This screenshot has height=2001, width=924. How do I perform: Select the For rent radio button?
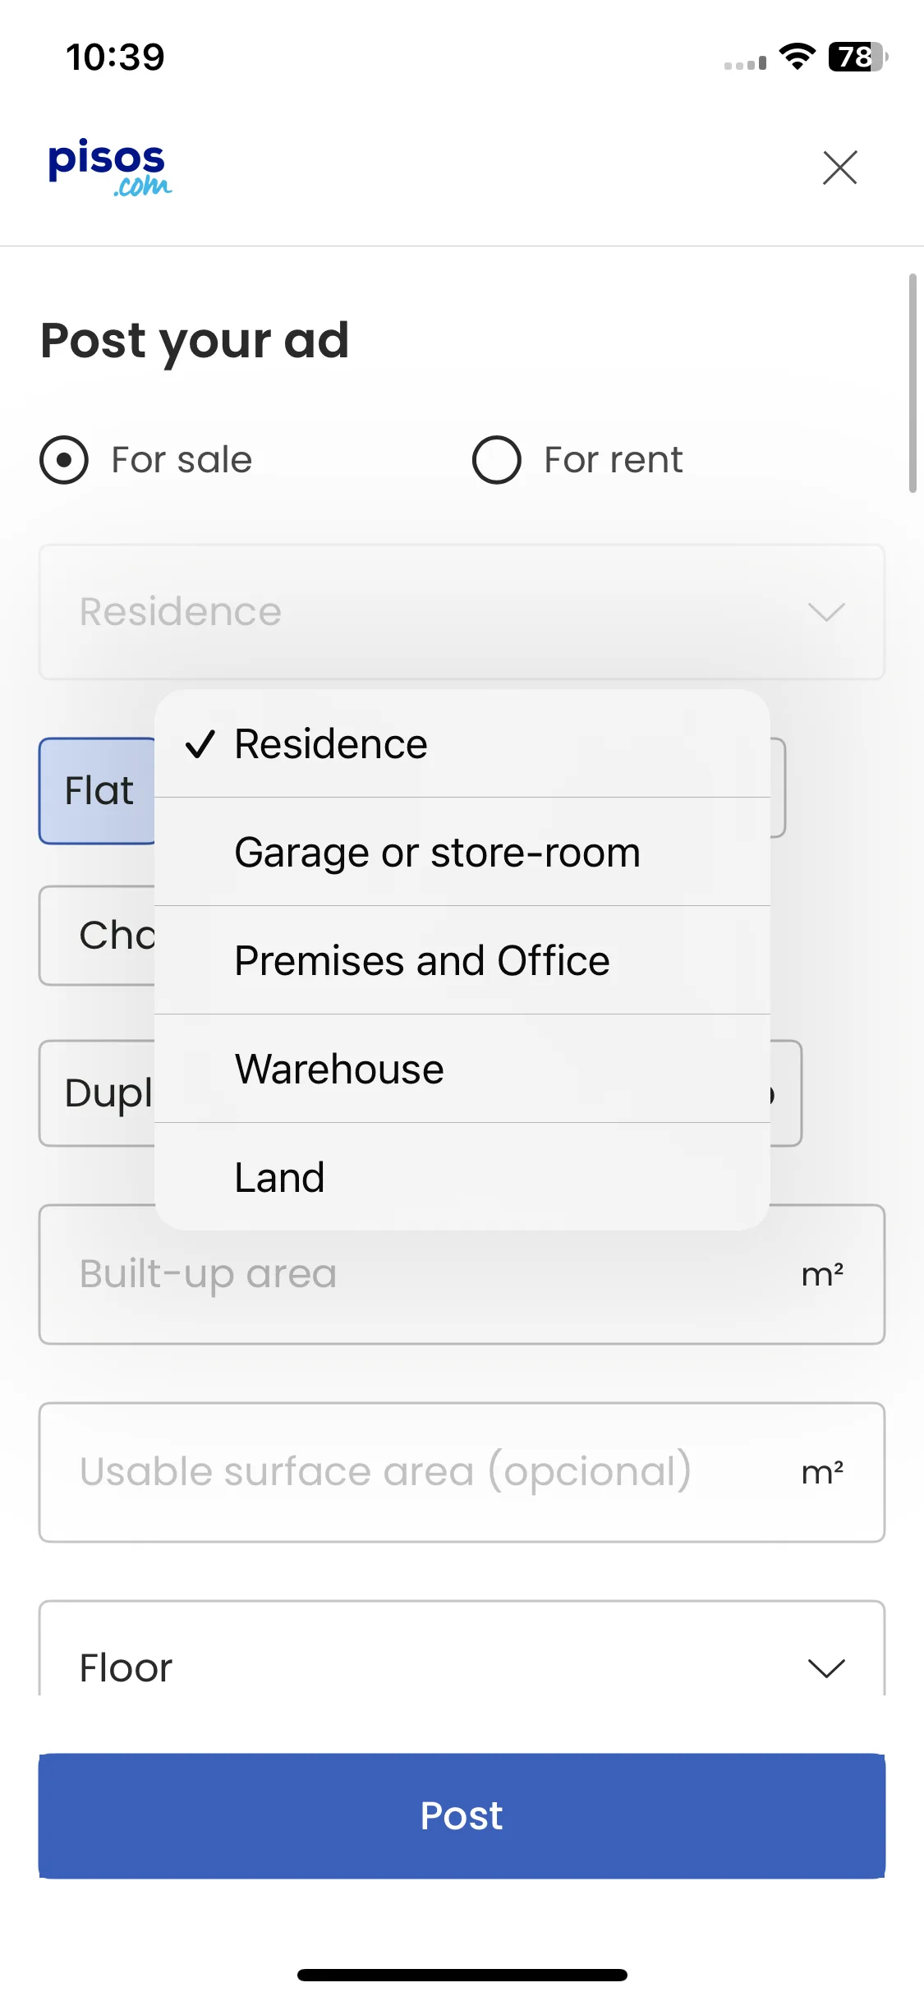click(496, 460)
